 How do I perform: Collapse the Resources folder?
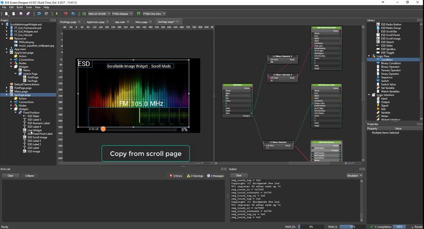point(7,39)
